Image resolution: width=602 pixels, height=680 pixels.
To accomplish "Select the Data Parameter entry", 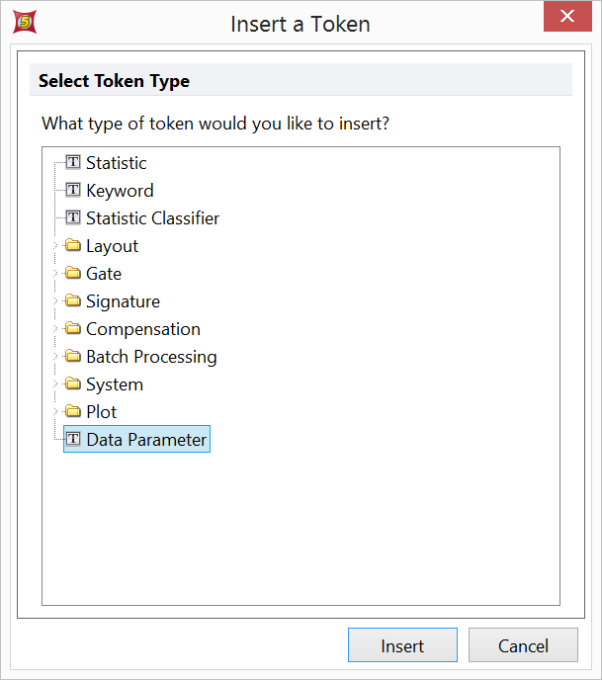I will click(146, 440).
